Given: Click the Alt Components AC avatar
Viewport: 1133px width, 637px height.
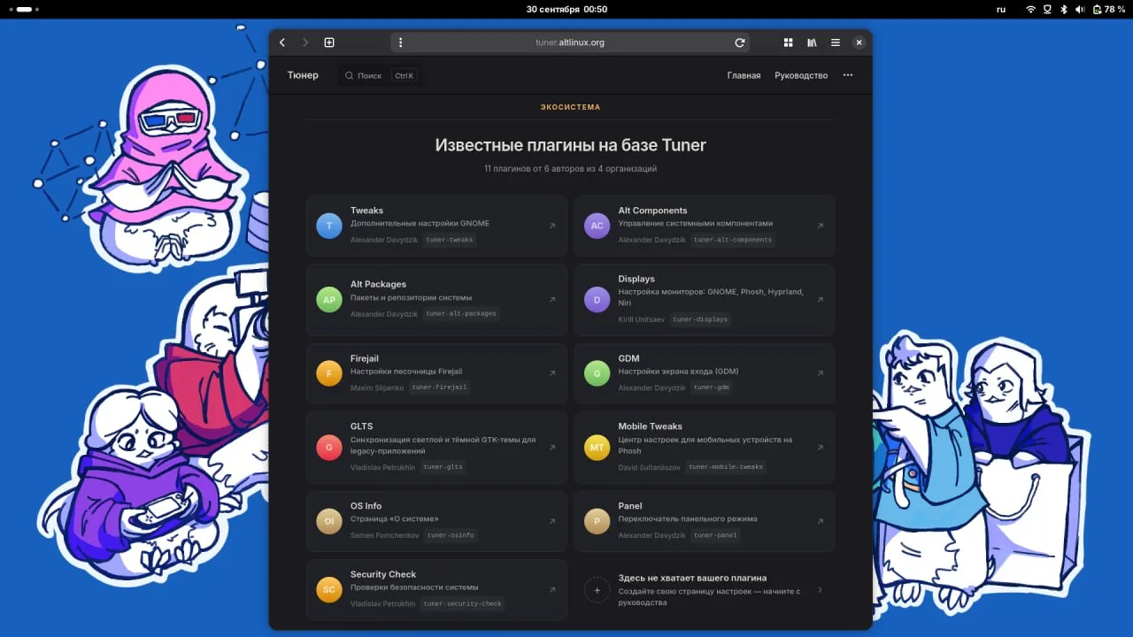Looking at the screenshot, I should tap(597, 226).
